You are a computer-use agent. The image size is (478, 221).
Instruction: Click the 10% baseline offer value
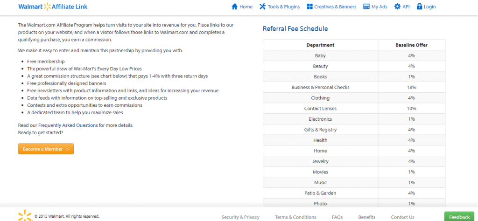tap(412, 108)
